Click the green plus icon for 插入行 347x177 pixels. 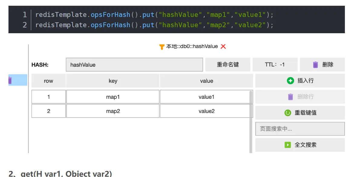point(290,81)
